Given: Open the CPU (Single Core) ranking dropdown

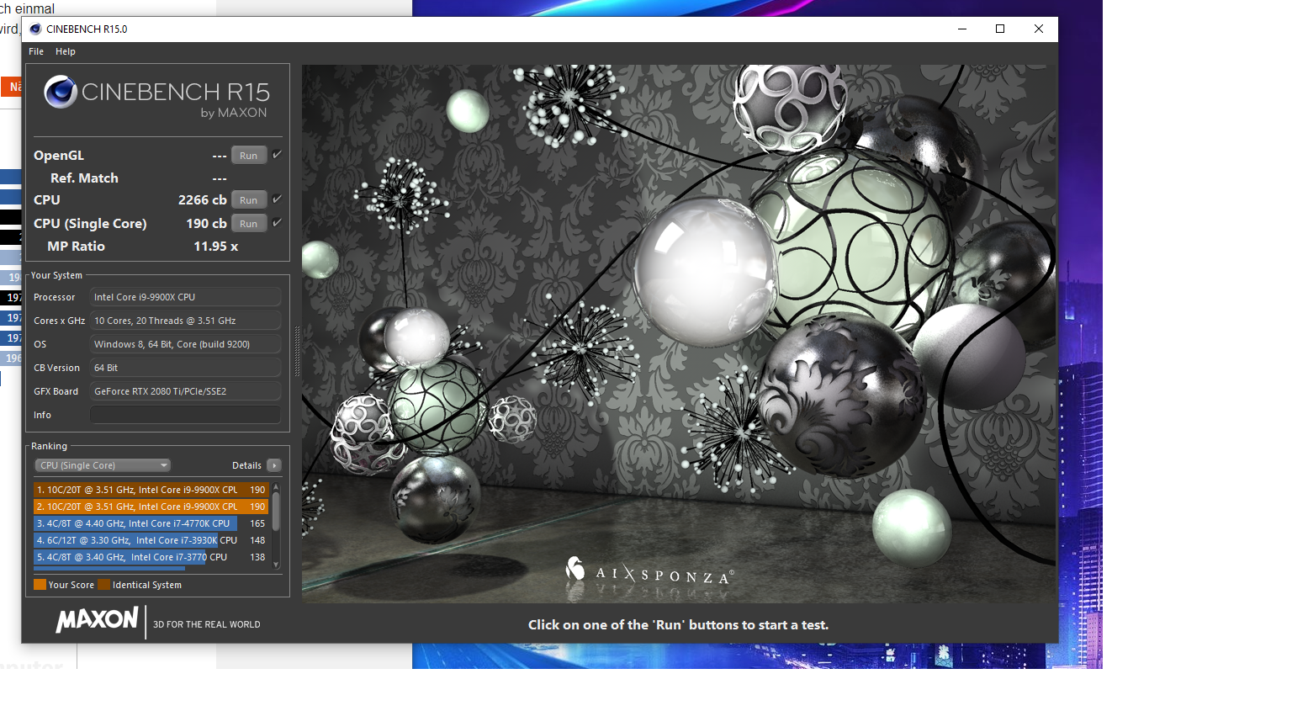Looking at the screenshot, I should [x=103, y=465].
